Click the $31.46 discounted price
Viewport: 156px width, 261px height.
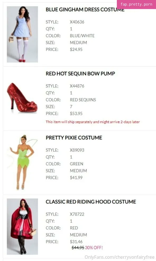[x=76, y=242]
